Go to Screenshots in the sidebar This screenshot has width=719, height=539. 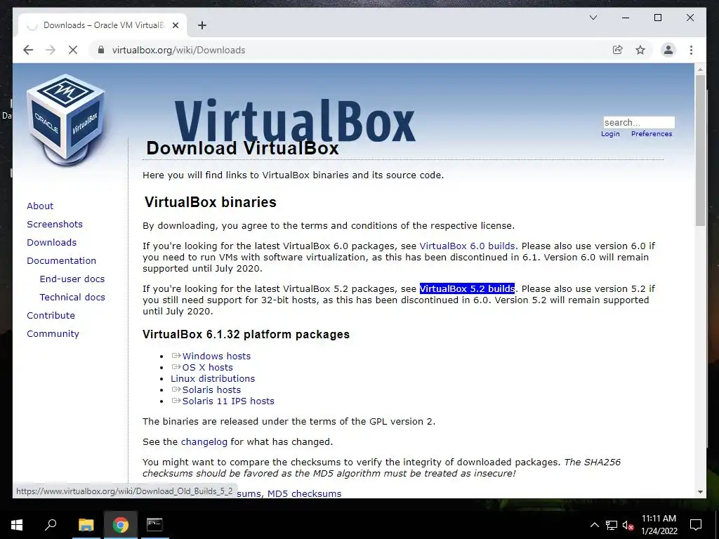55,224
